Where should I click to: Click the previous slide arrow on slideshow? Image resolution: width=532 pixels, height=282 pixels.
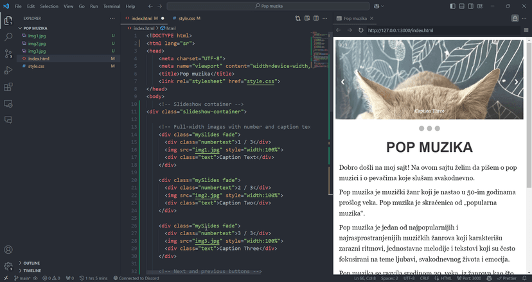click(343, 82)
